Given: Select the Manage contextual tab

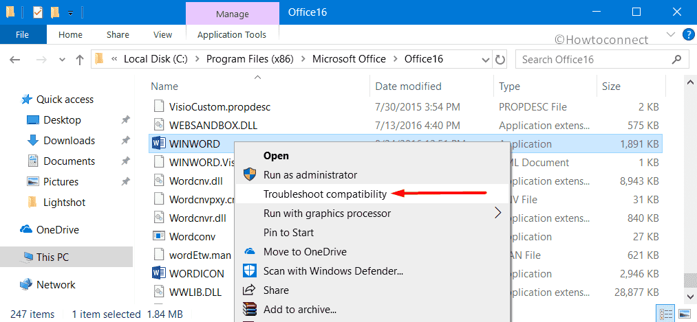Looking at the screenshot, I should 233,14.
